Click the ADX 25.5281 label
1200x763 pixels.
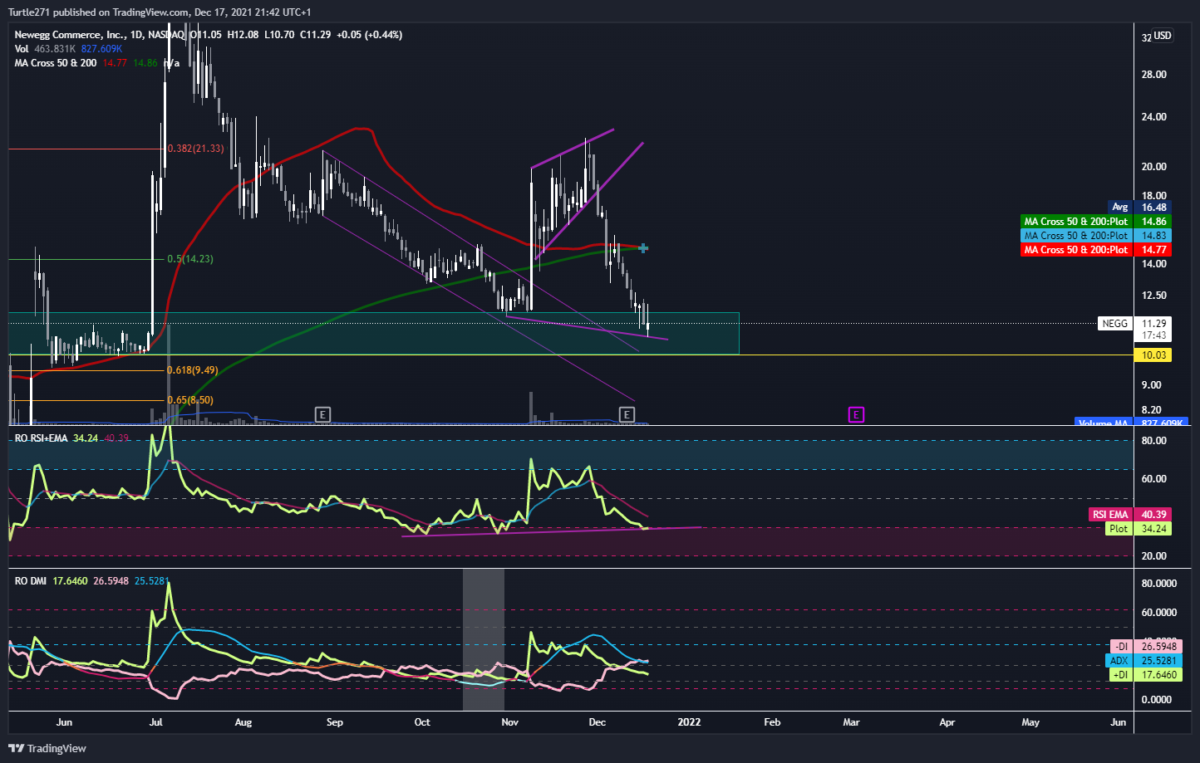pos(1142,661)
